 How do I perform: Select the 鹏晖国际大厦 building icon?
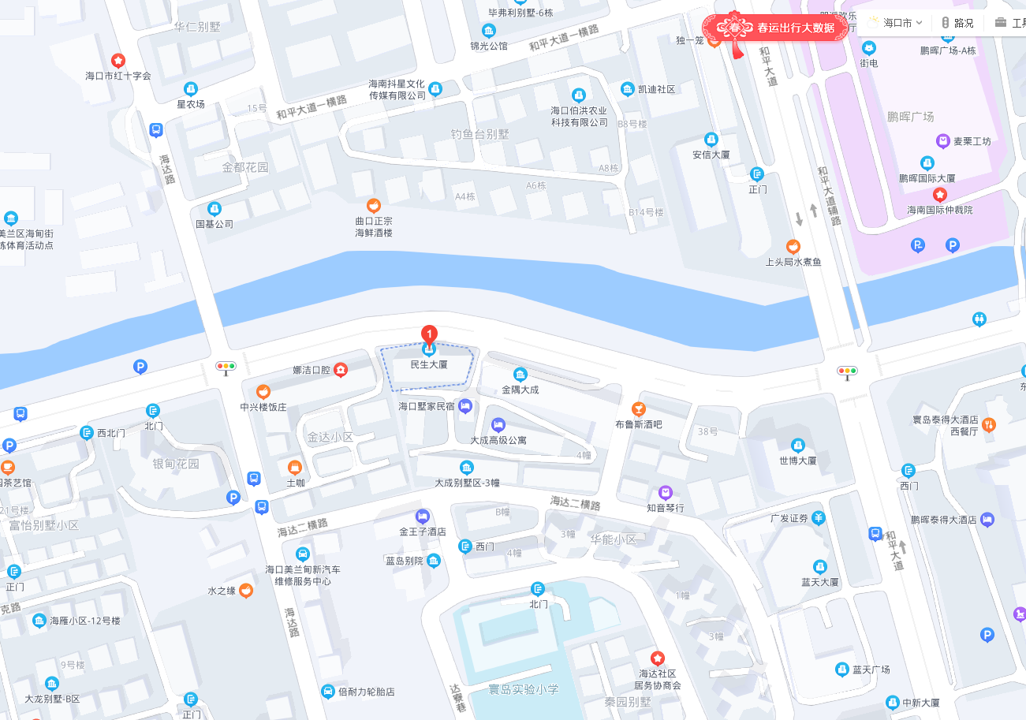click(927, 162)
